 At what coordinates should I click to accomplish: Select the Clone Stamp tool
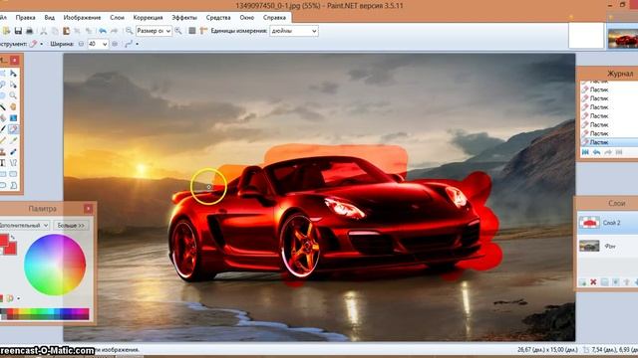[x=2, y=152]
